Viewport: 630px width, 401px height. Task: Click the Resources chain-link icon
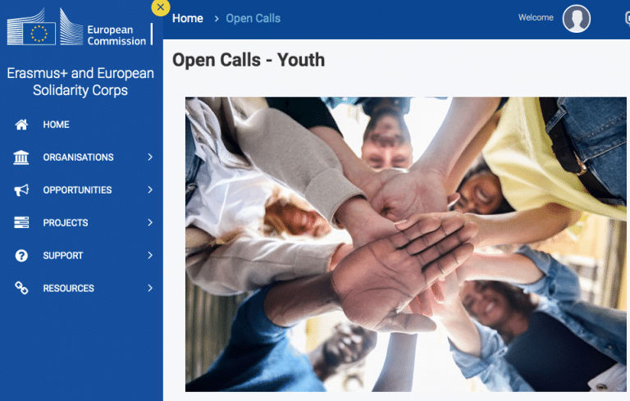pos(22,289)
